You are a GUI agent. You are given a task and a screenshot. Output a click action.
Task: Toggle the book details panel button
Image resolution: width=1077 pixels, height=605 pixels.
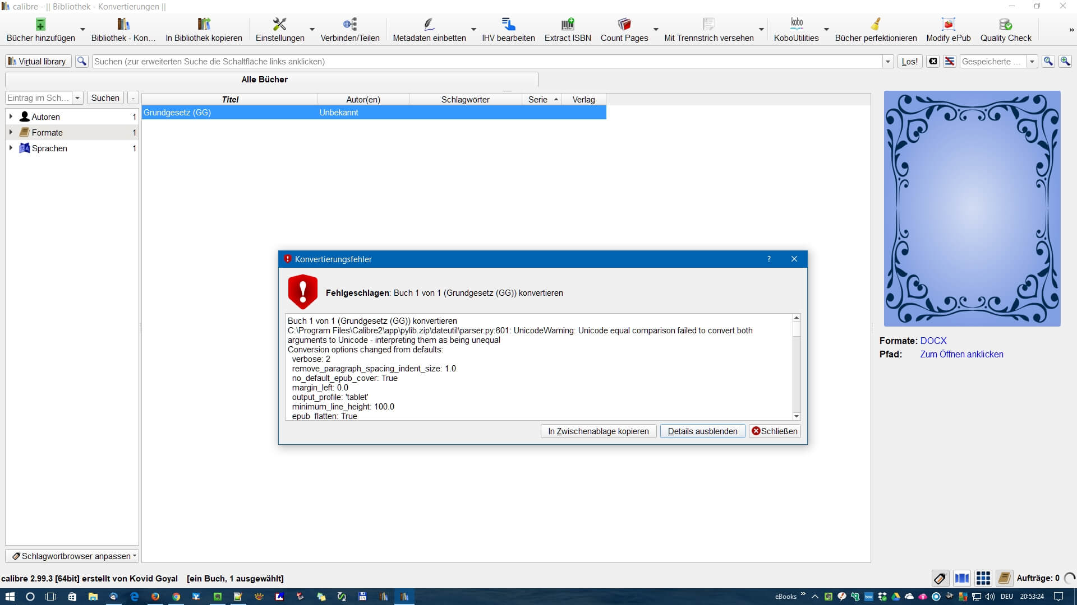[x=1004, y=578]
